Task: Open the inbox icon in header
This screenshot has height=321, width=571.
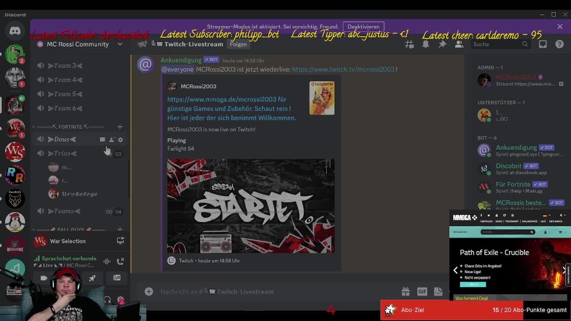Action: coord(542,44)
